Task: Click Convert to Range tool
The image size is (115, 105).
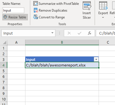Action: [x=49, y=17]
